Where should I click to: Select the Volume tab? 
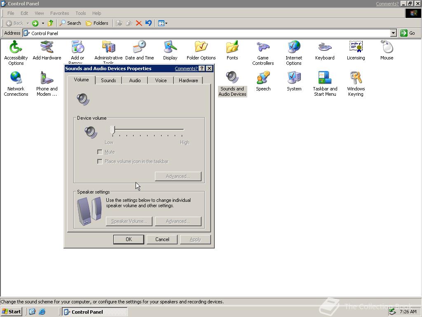(81, 80)
